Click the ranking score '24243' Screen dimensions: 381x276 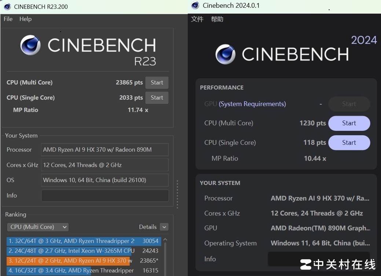click(x=150, y=251)
